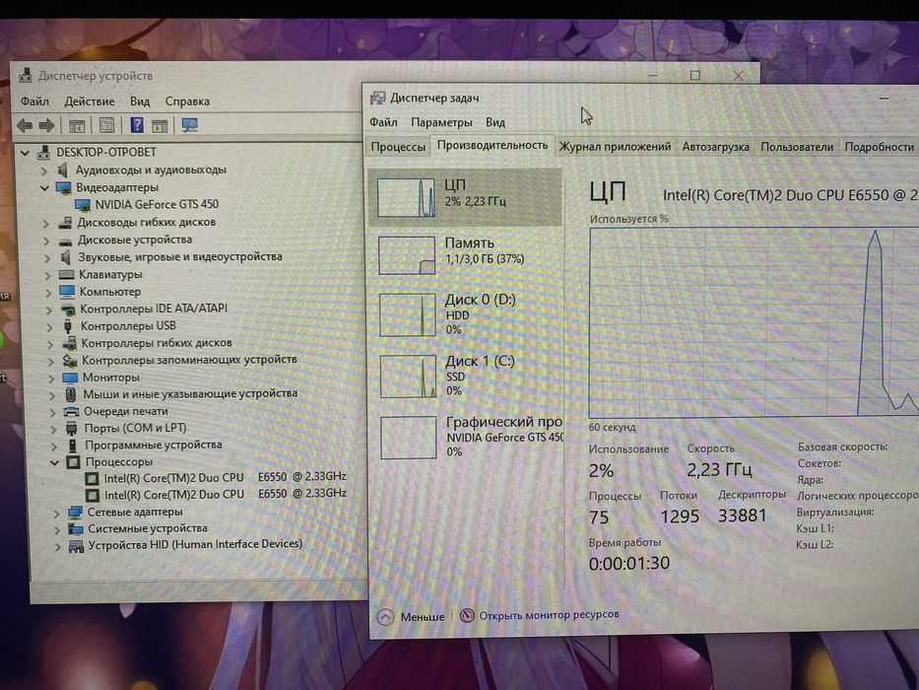Expand Аудиовходы и аудиовыходы node
The width and height of the screenshot is (919, 690).
(x=44, y=171)
